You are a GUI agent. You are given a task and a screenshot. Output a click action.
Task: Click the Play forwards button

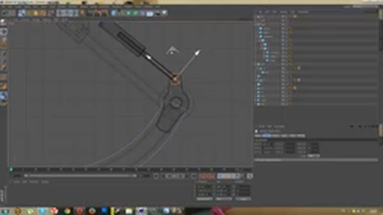tap(175, 176)
